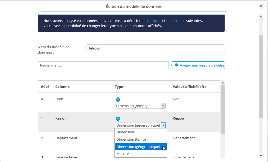Focus the data model name field 'telecom'
The height and width of the screenshot is (162, 268).
[x=155, y=48]
